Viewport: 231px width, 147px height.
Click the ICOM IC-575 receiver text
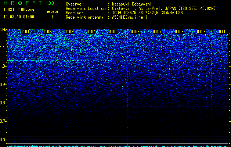[x=147, y=13]
